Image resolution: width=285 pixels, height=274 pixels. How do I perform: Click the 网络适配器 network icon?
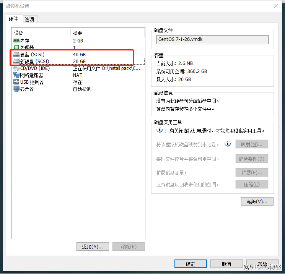point(16,75)
